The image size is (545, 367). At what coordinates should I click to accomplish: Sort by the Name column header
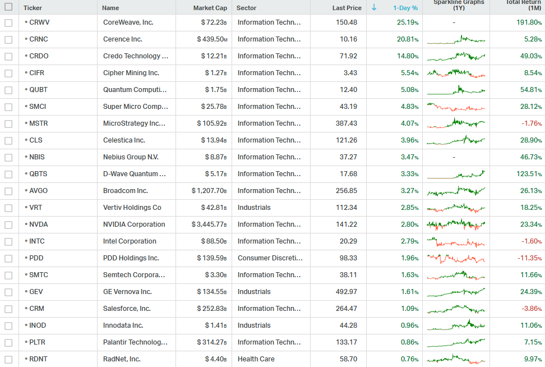click(x=110, y=8)
